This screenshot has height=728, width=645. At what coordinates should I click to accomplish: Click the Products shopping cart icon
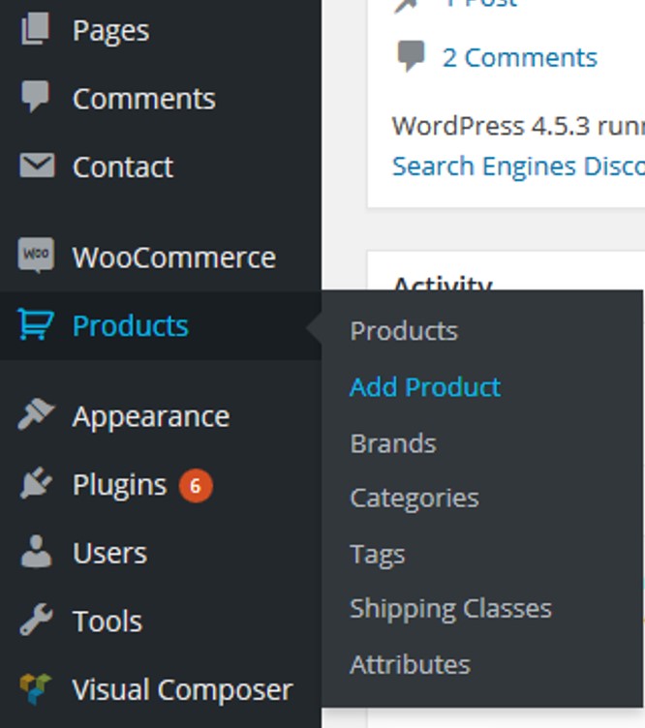pyautogui.click(x=36, y=324)
